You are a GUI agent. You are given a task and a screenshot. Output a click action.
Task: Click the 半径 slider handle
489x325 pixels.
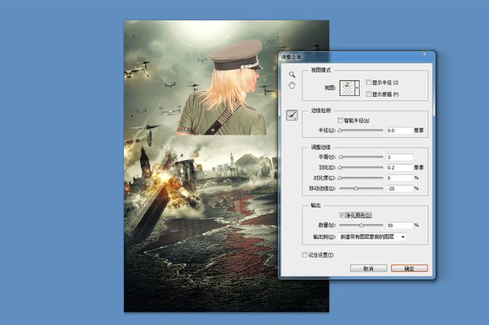[341, 131]
